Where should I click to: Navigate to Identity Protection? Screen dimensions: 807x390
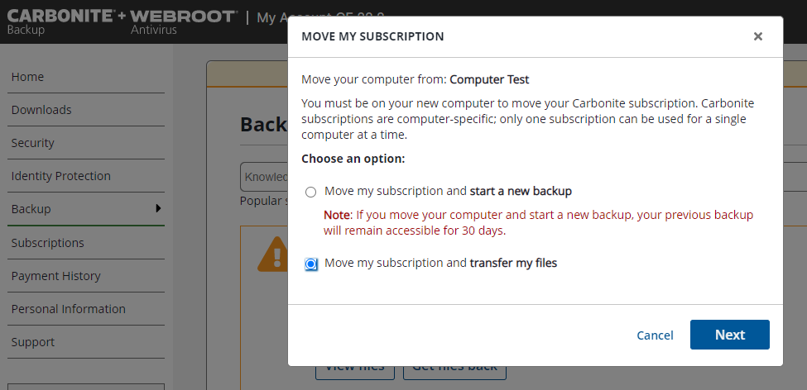[60, 176]
